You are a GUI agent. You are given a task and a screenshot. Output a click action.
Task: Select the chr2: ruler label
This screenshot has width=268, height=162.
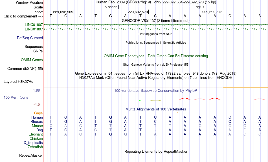(x=39, y=12)
